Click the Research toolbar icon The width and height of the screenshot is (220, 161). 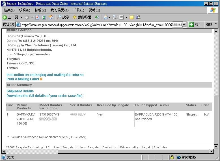138,17
